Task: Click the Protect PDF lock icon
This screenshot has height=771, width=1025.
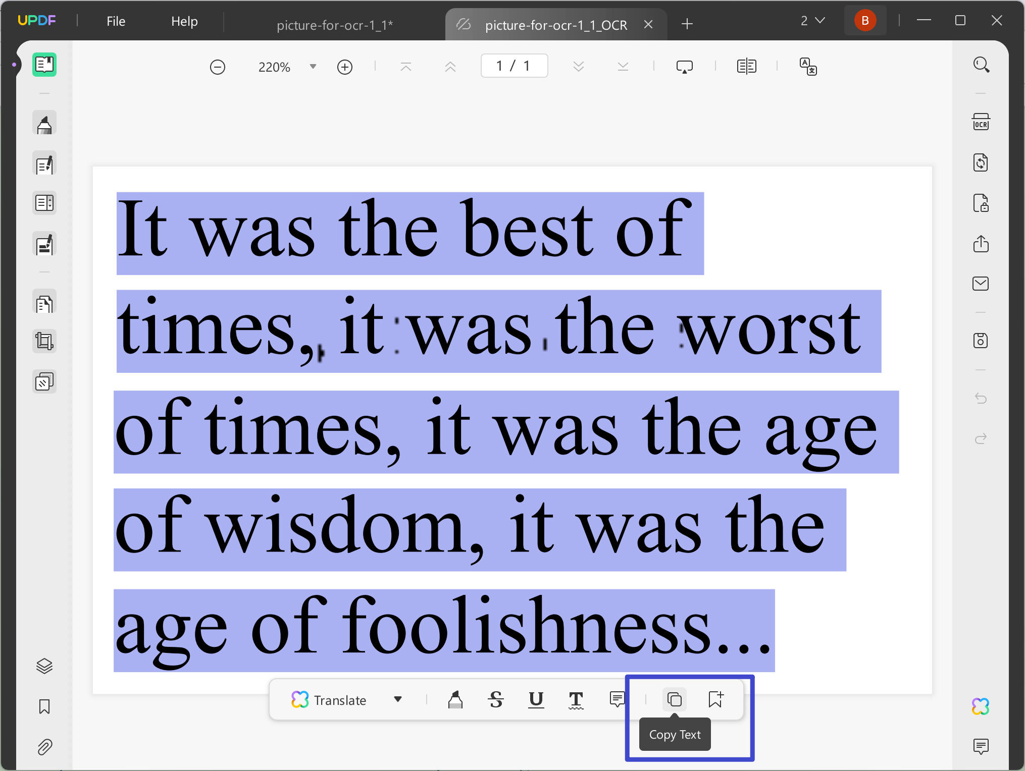Action: [x=981, y=203]
